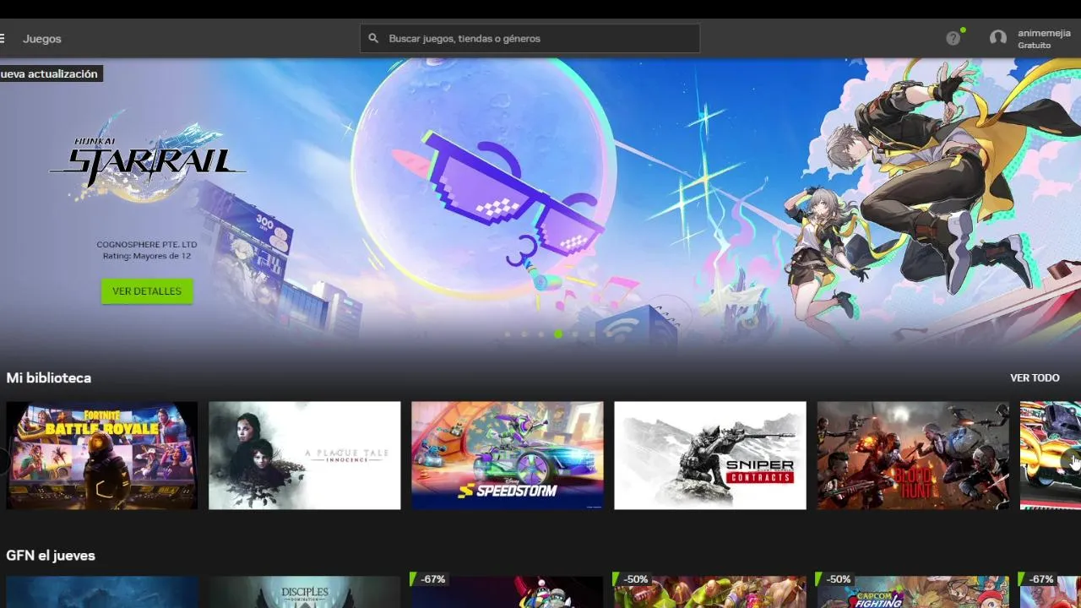Select the Sniper Contracts game thumbnail
The height and width of the screenshot is (608, 1081).
coord(710,455)
